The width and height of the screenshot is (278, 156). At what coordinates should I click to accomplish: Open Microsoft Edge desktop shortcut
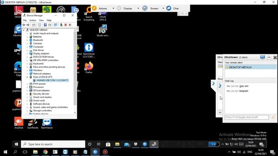[x=18, y=69]
